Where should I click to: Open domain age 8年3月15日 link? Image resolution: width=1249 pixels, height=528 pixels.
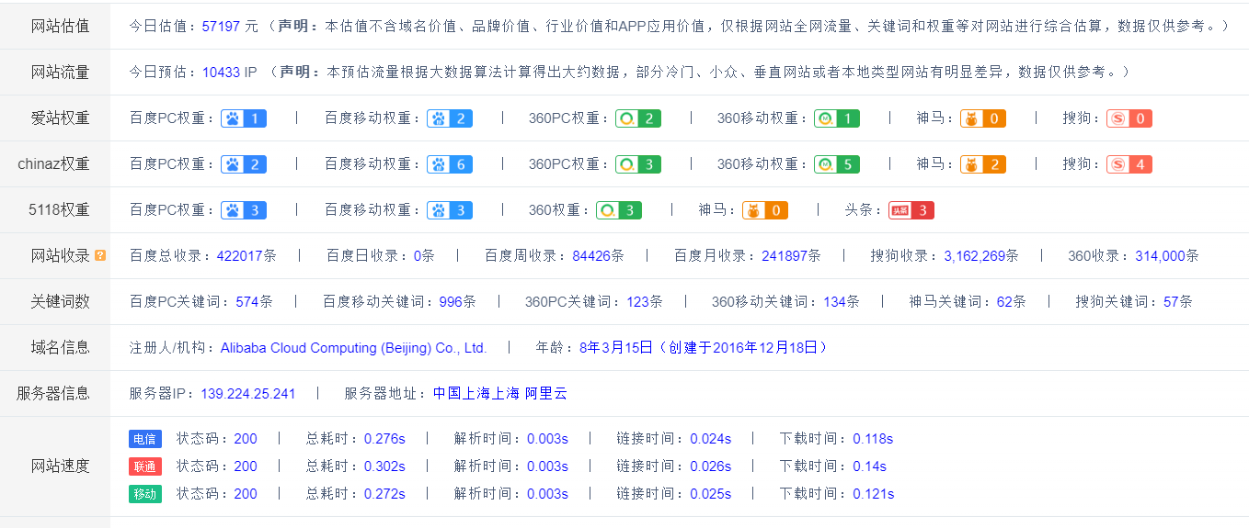point(704,348)
